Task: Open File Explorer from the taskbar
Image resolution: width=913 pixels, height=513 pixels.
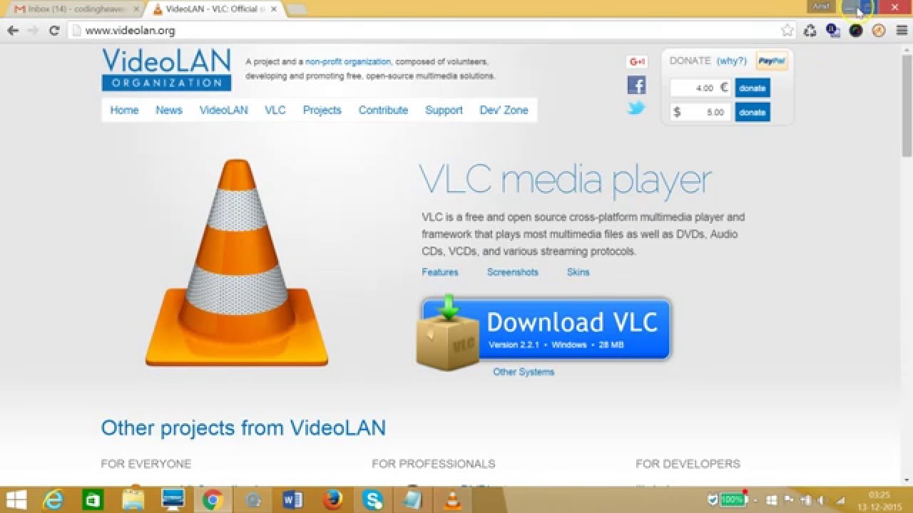Action: [x=133, y=500]
